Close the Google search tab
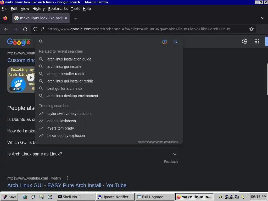The image size is (268, 201). (66, 18)
